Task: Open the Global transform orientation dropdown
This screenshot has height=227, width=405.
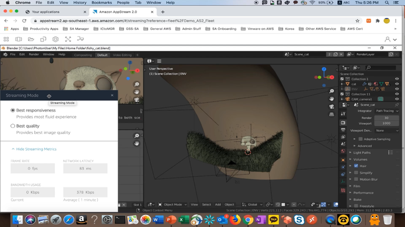Action: (x=252, y=204)
